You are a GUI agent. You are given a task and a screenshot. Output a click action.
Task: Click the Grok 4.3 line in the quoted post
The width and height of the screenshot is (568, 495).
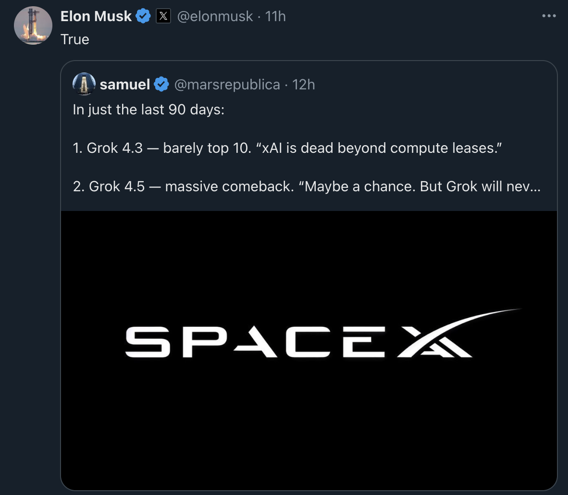tap(287, 148)
